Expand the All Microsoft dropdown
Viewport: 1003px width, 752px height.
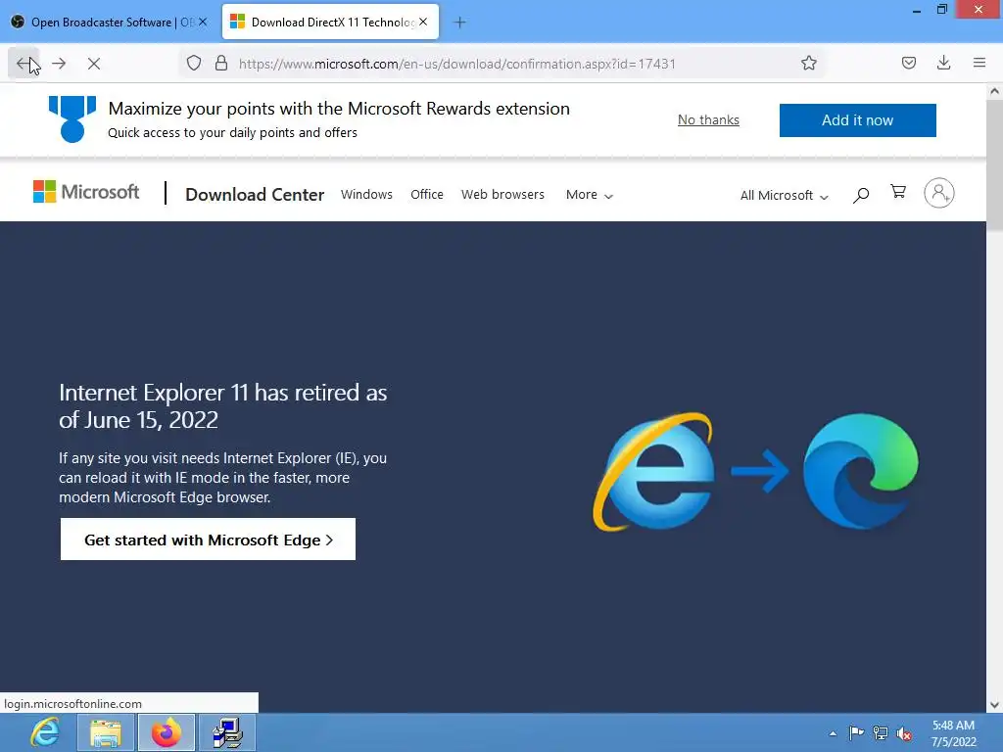pos(785,196)
